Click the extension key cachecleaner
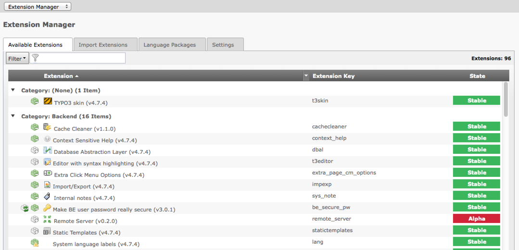This screenshot has width=519, height=250. (x=329, y=126)
